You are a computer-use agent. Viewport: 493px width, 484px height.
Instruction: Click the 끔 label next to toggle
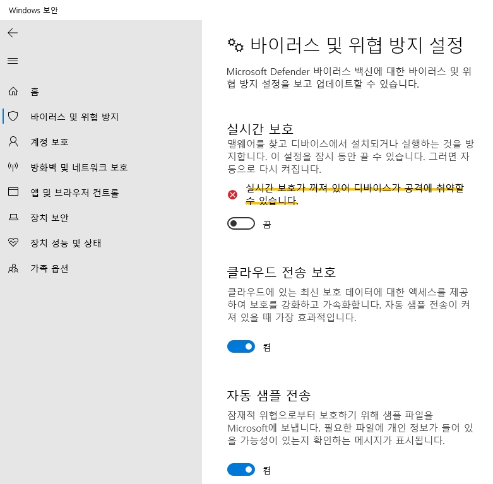267,225
